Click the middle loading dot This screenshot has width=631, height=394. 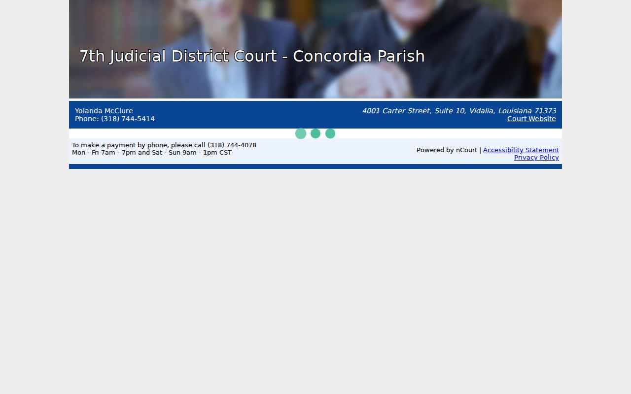(315, 133)
